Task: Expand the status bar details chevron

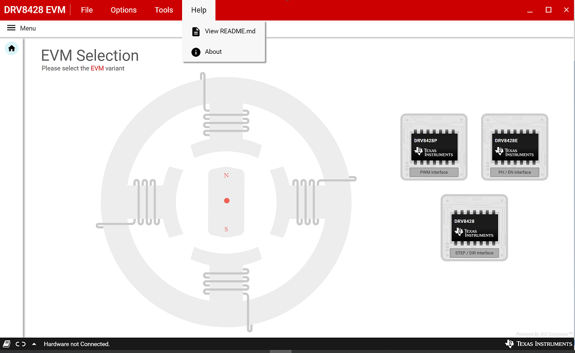Action: coord(34,344)
